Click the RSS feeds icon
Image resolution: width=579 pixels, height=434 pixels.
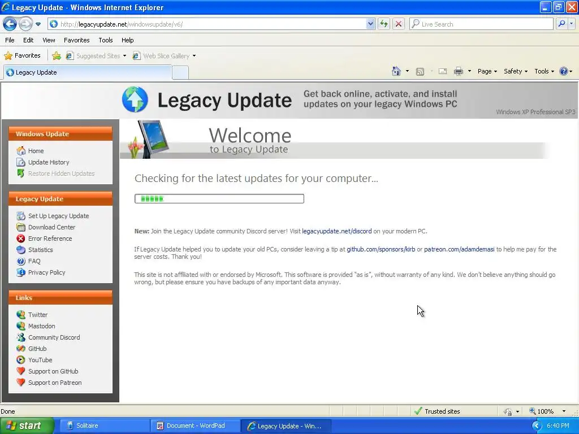tap(420, 72)
